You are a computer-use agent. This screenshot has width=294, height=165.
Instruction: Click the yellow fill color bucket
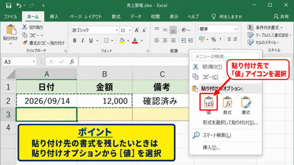coord(122,40)
